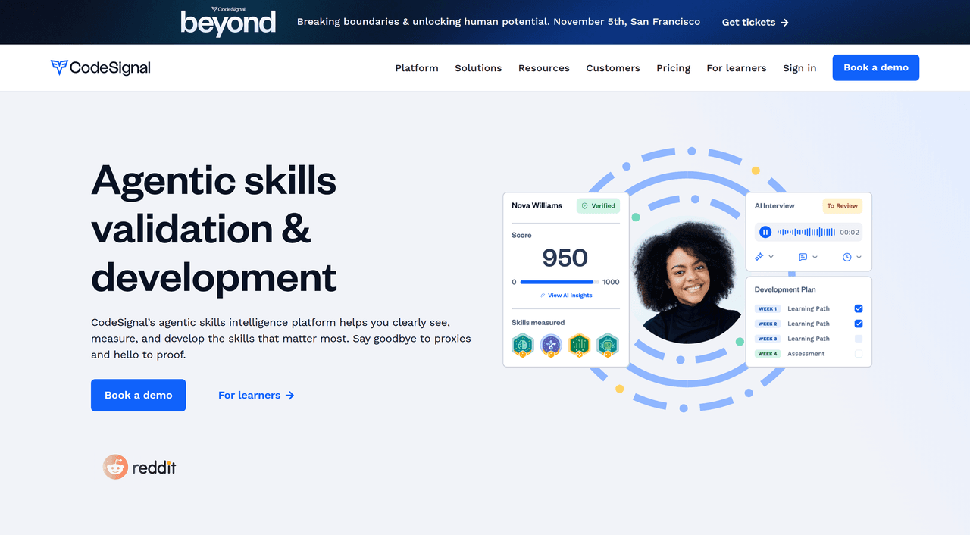Open the Resources menu
This screenshot has width=970, height=535.
click(x=544, y=68)
